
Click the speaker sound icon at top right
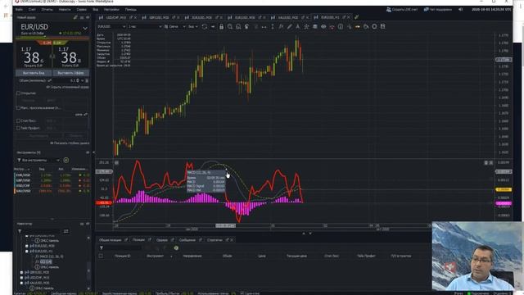(460, 9)
